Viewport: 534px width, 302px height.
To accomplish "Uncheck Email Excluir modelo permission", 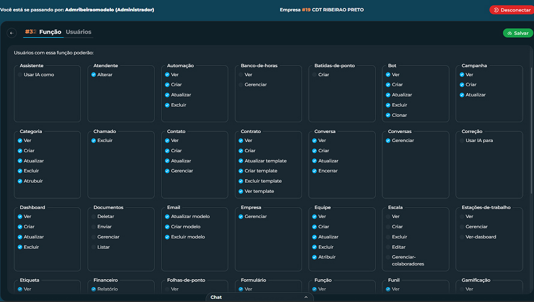I will click(x=167, y=237).
